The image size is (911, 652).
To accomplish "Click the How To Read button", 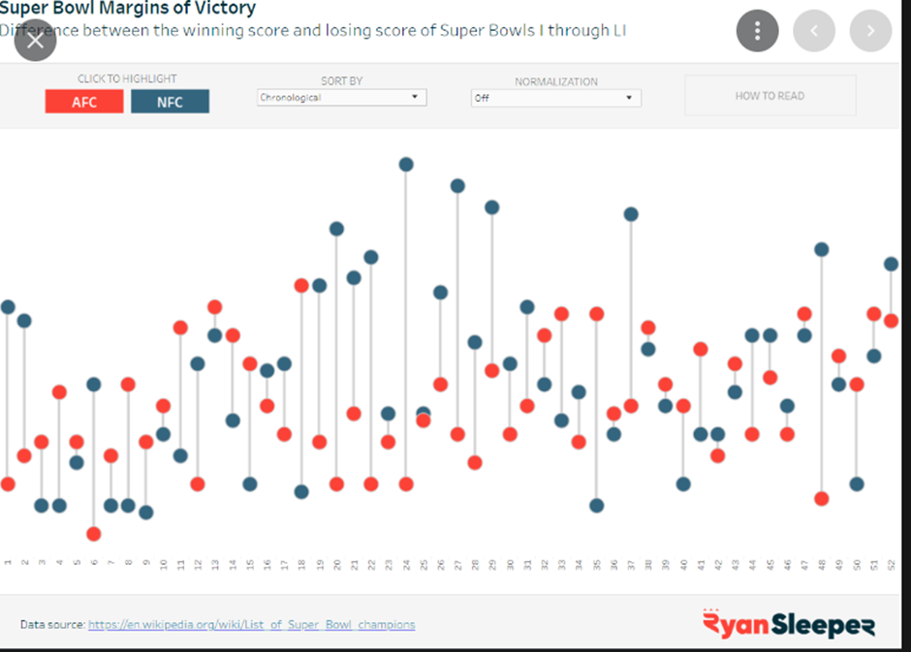I will click(x=770, y=96).
